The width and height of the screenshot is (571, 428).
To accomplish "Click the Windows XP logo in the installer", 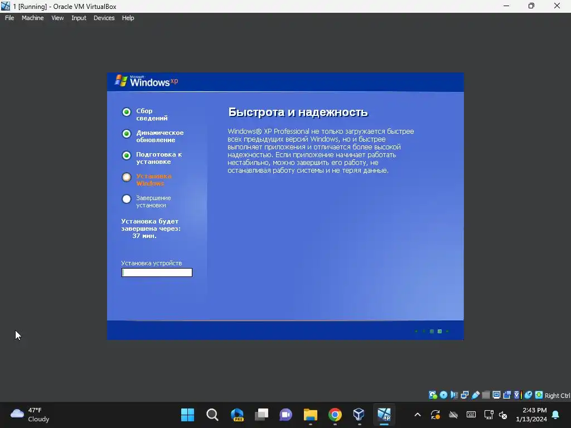I will [x=147, y=81].
